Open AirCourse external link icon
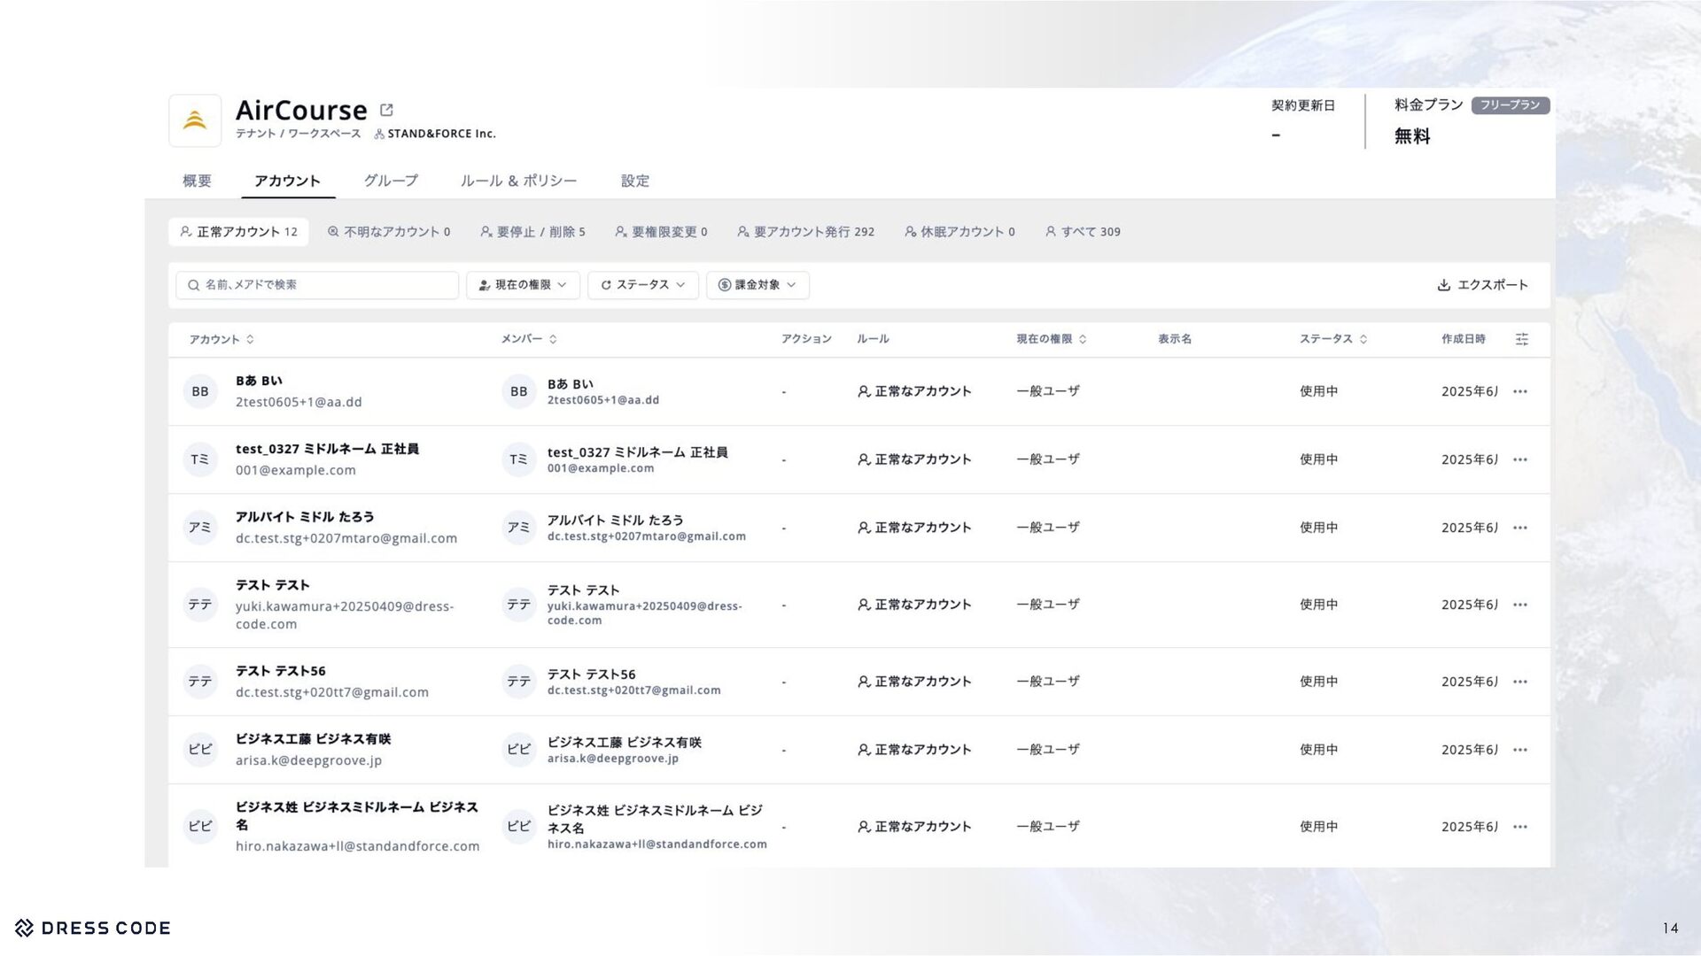The height and width of the screenshot is (956, 1701). tap(386, 110)
